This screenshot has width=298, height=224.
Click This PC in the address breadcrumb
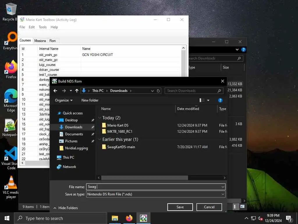(x=98, y=91)
